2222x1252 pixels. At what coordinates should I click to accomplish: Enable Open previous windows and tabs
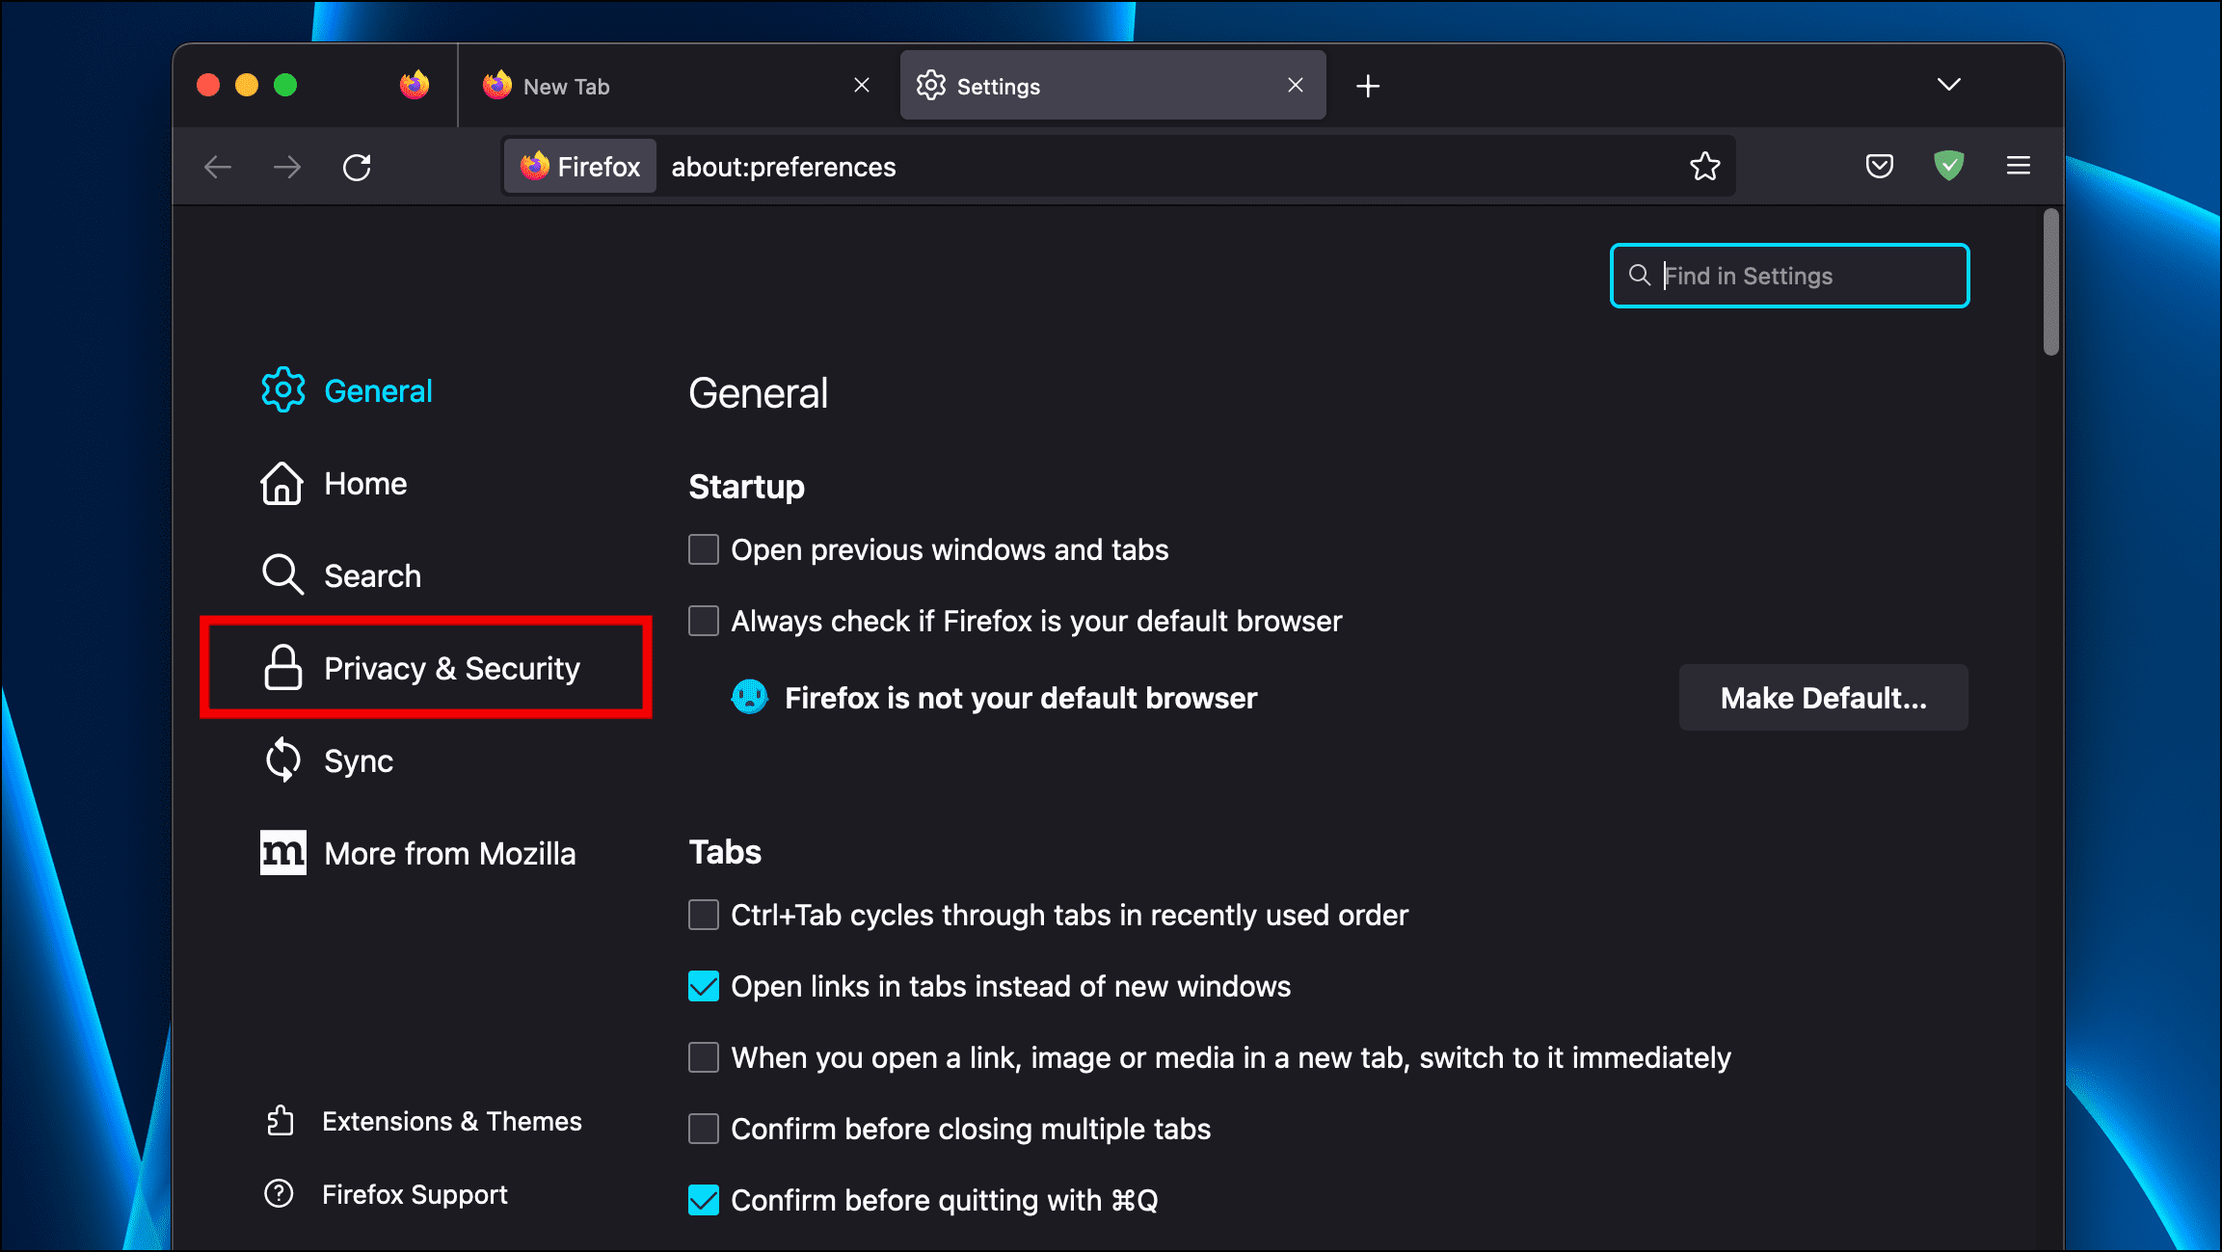pyautogui.click(x=704, y=549)
